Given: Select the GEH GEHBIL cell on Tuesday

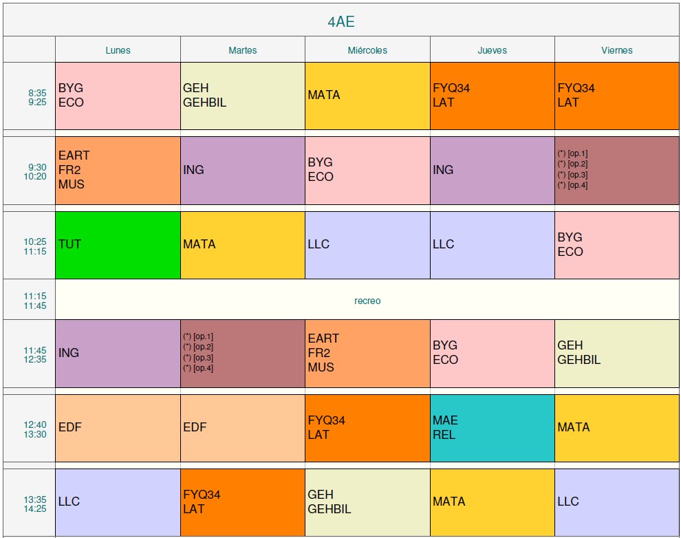Looking at the screenshot, I should click(x=242, y=96).
